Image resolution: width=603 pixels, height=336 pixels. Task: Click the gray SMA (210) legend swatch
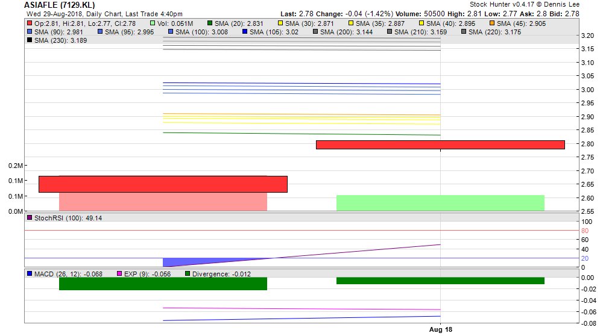click(x=390, y=32)
